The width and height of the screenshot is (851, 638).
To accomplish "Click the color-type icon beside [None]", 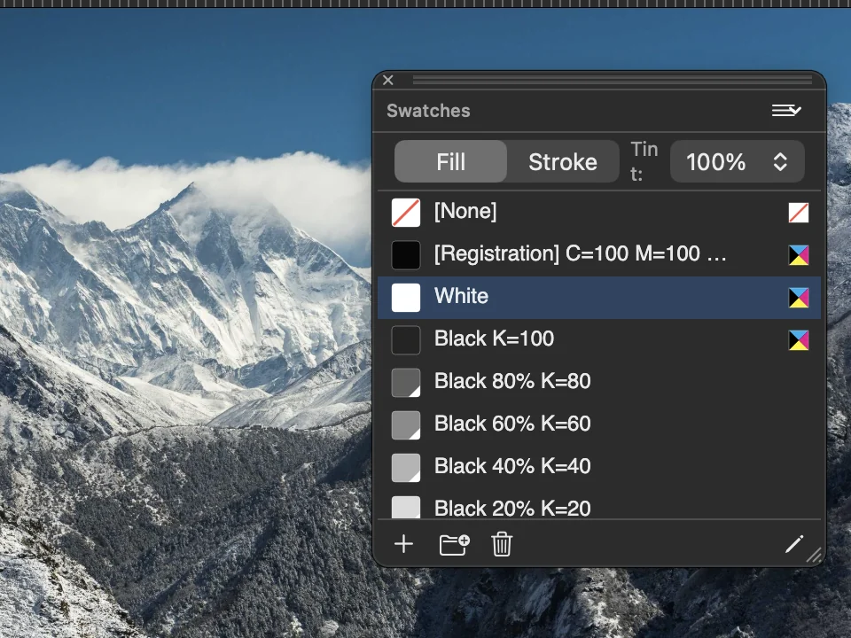I will point(799,213).
